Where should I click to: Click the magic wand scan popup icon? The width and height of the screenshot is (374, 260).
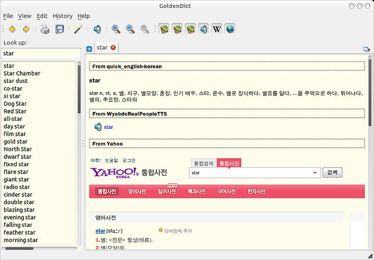78,29
